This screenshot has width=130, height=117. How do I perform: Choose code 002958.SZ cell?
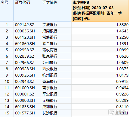coord(27,50)
